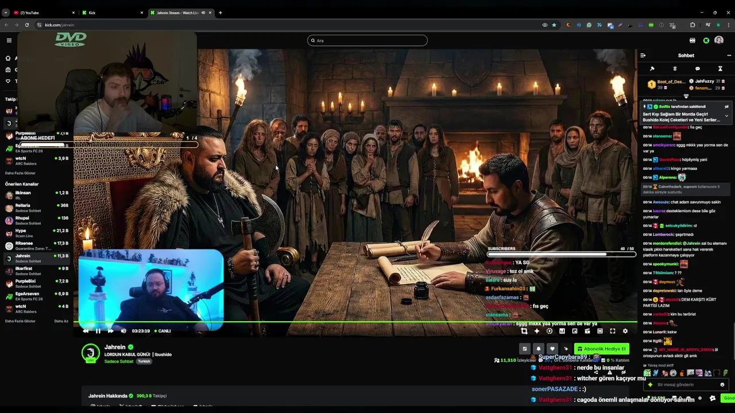The image size is (735, 413).
Task: Click the Ara search box
Action: click(x=367, y=40)
